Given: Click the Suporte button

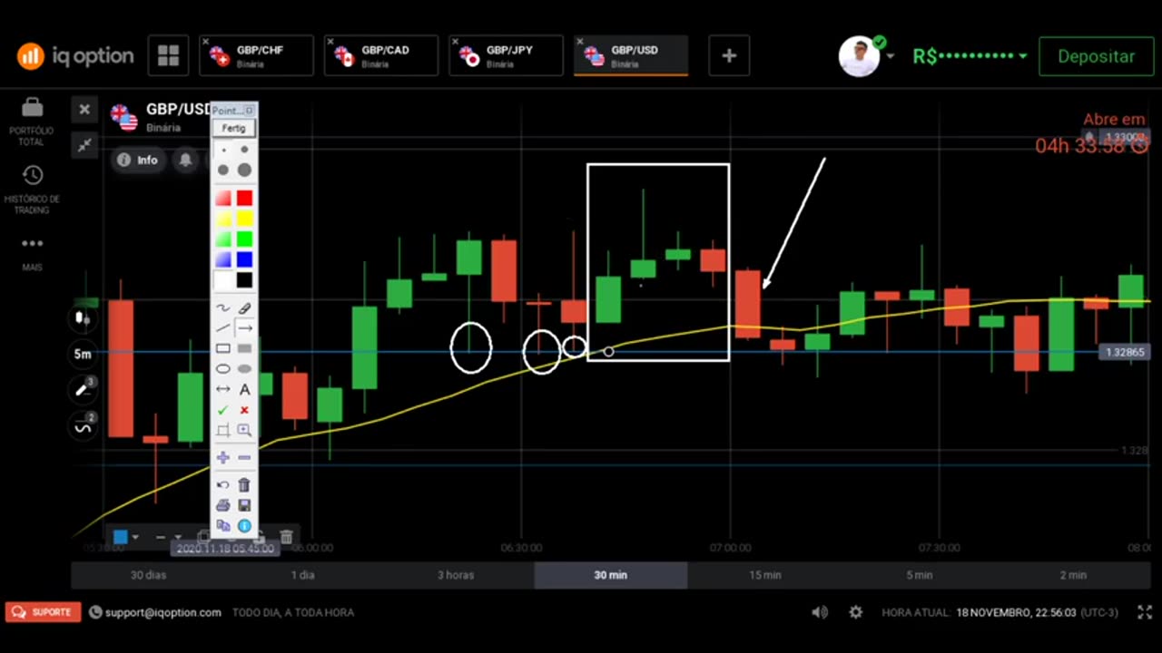Looking at the screenshot, I should tap(43, 612).
